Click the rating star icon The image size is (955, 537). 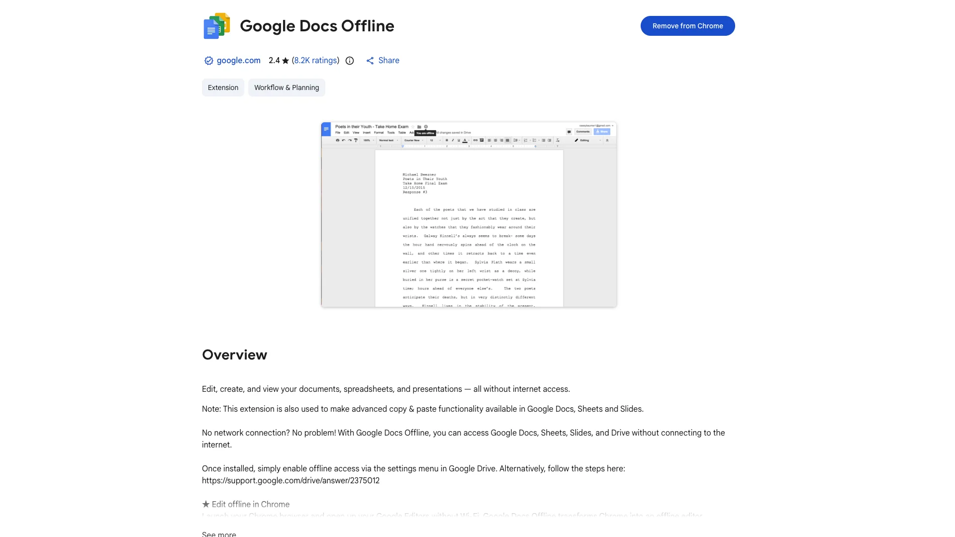(x=286, y=61)
